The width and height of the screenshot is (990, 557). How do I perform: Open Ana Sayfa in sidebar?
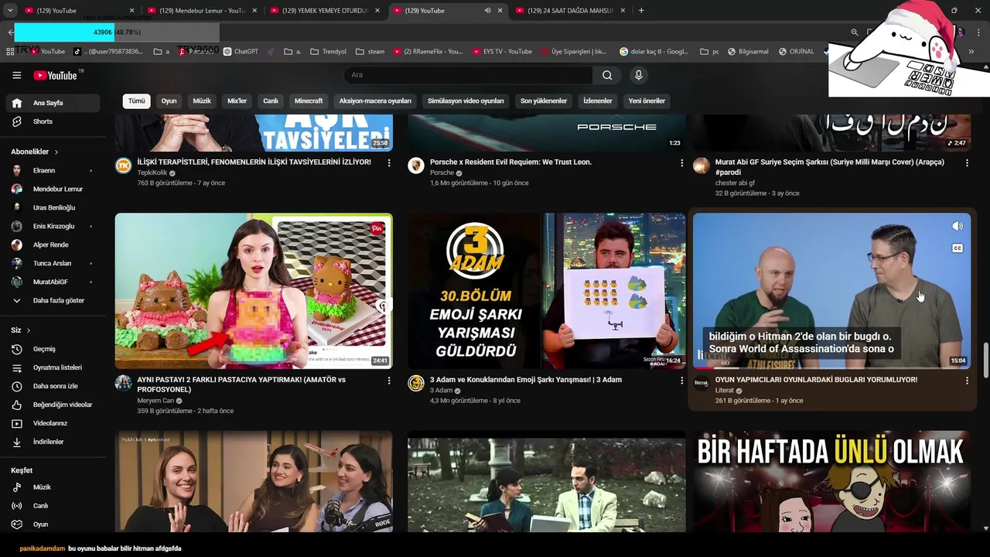(52, 103)
